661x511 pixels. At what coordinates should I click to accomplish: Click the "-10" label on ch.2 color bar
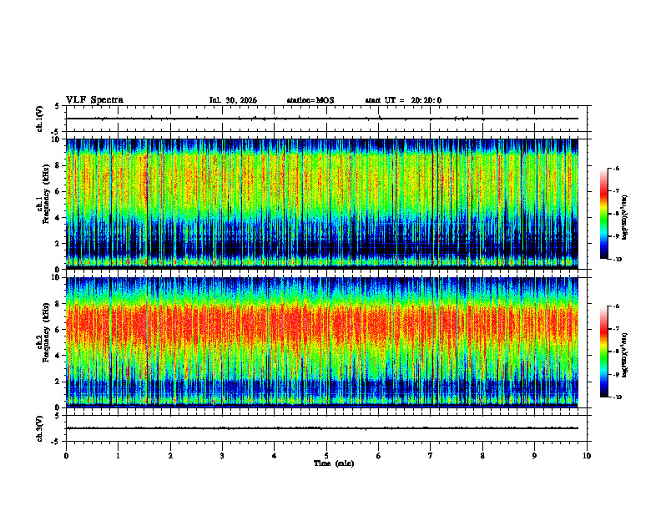pyautogui.click(x=617, y=397)
